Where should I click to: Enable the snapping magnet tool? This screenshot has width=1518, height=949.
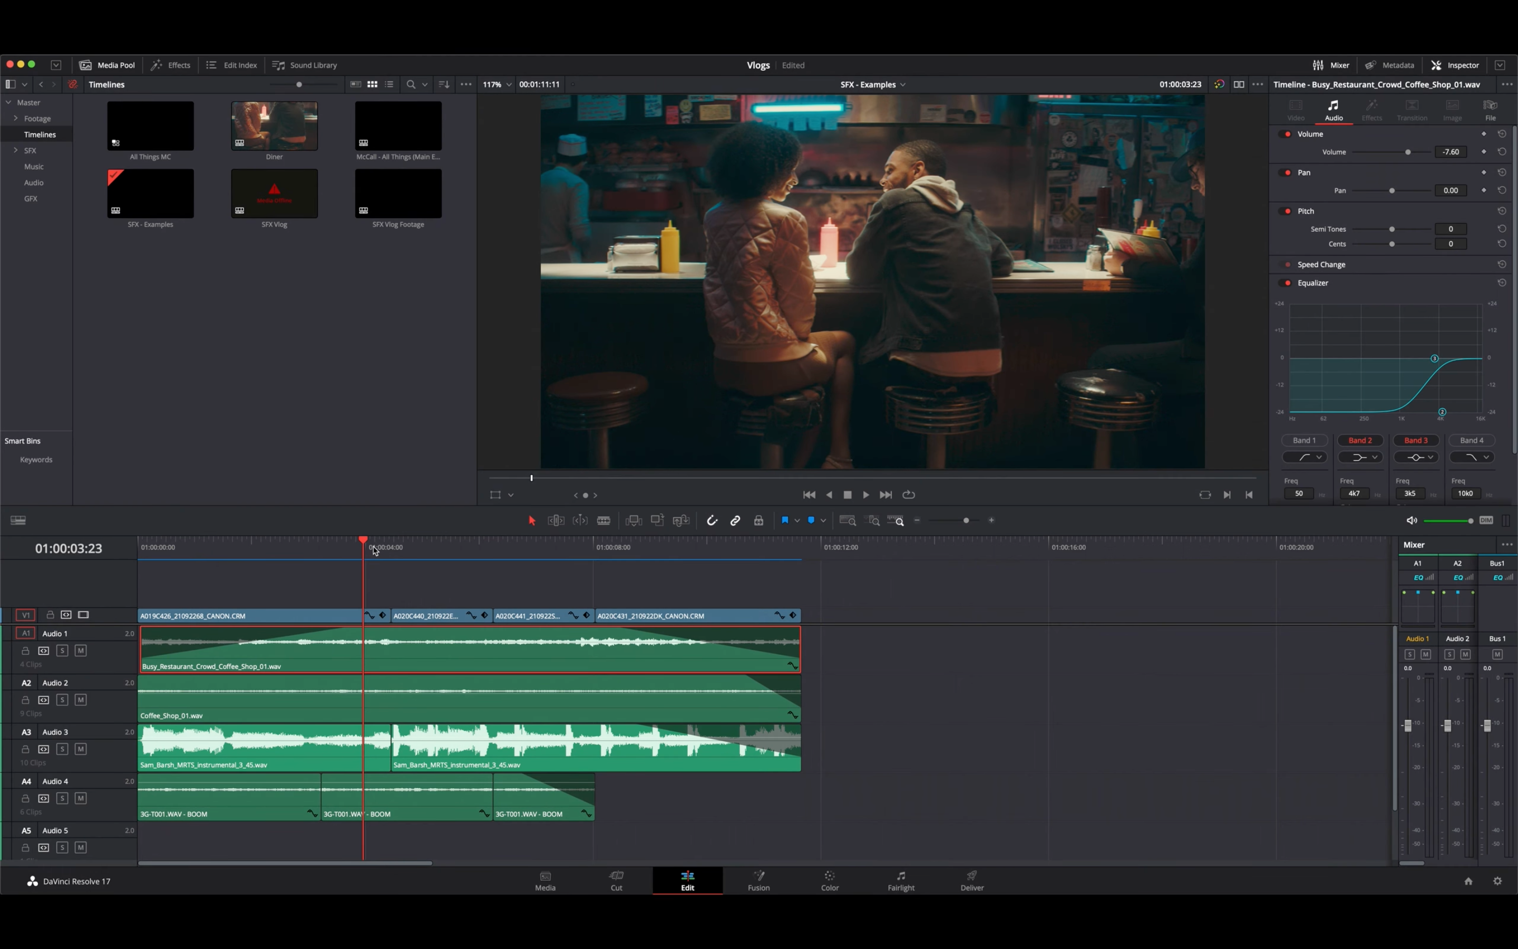click(x=712, y=520)
